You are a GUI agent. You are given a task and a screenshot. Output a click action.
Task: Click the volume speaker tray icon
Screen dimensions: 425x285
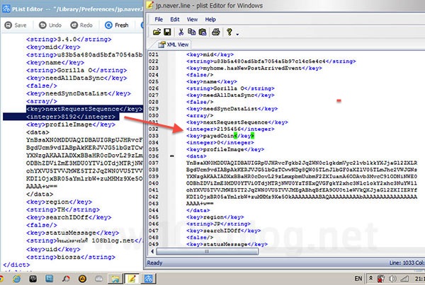[x=392, y=279]
